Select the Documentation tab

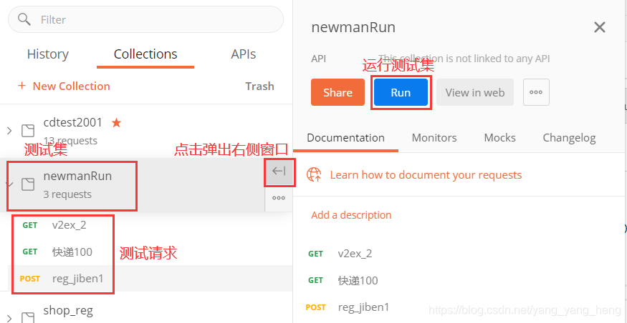(345, 138)
